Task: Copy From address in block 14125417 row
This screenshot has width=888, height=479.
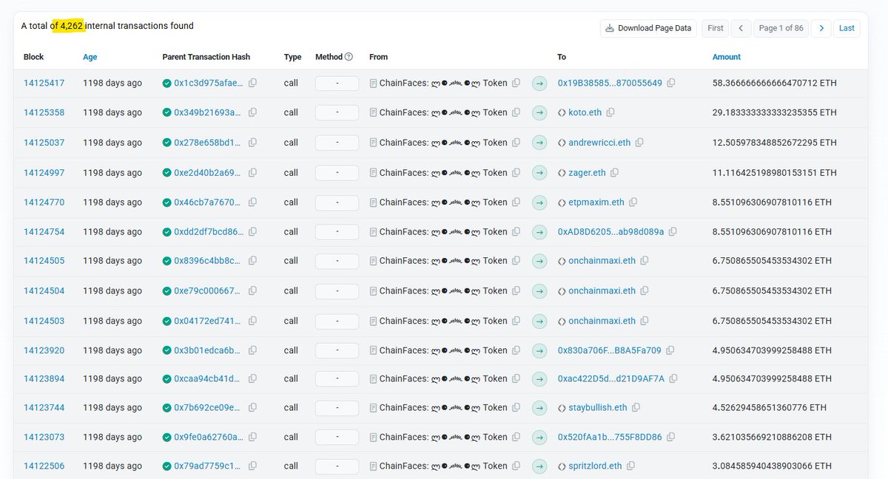Action: coord(517,83)
